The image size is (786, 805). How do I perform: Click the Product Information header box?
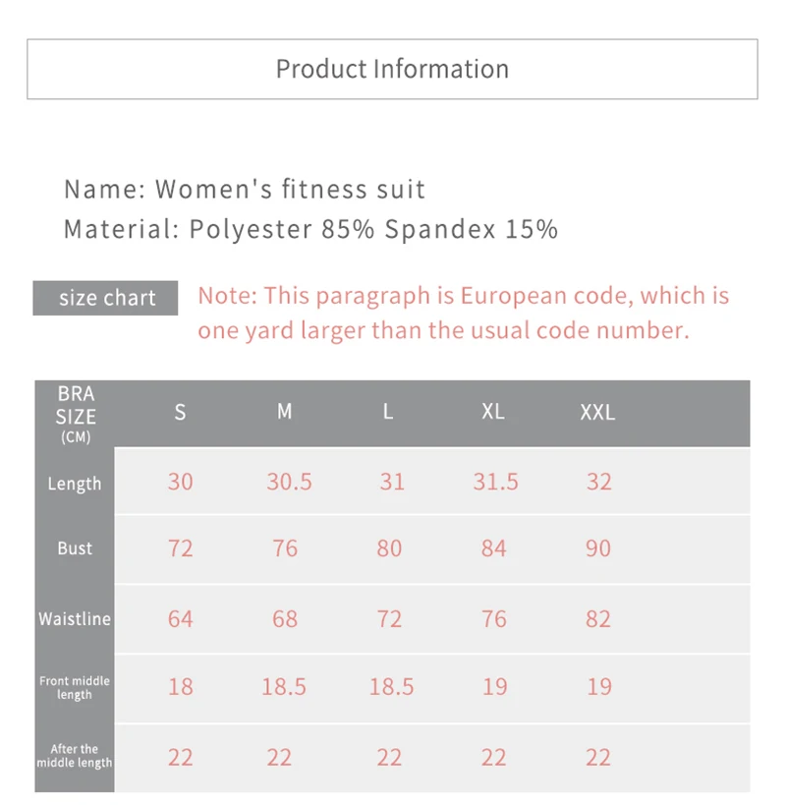click(392, 69)
